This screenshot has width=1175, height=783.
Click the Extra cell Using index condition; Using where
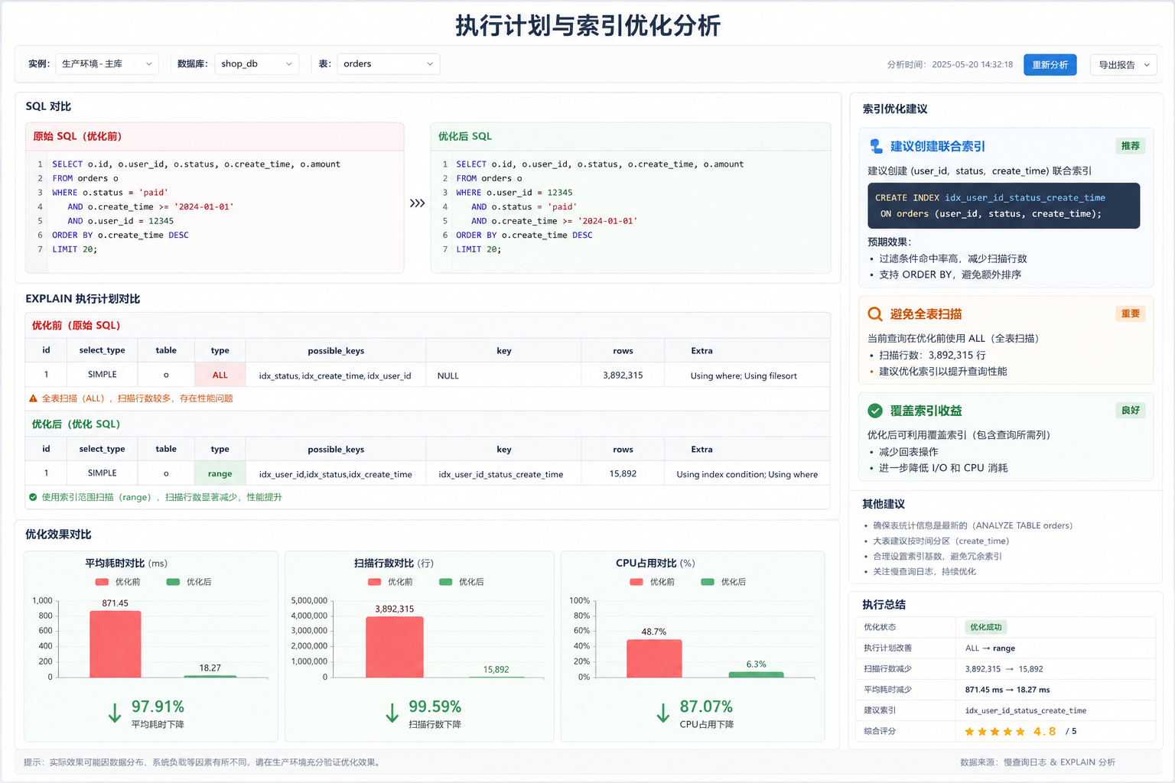(747, 474)
